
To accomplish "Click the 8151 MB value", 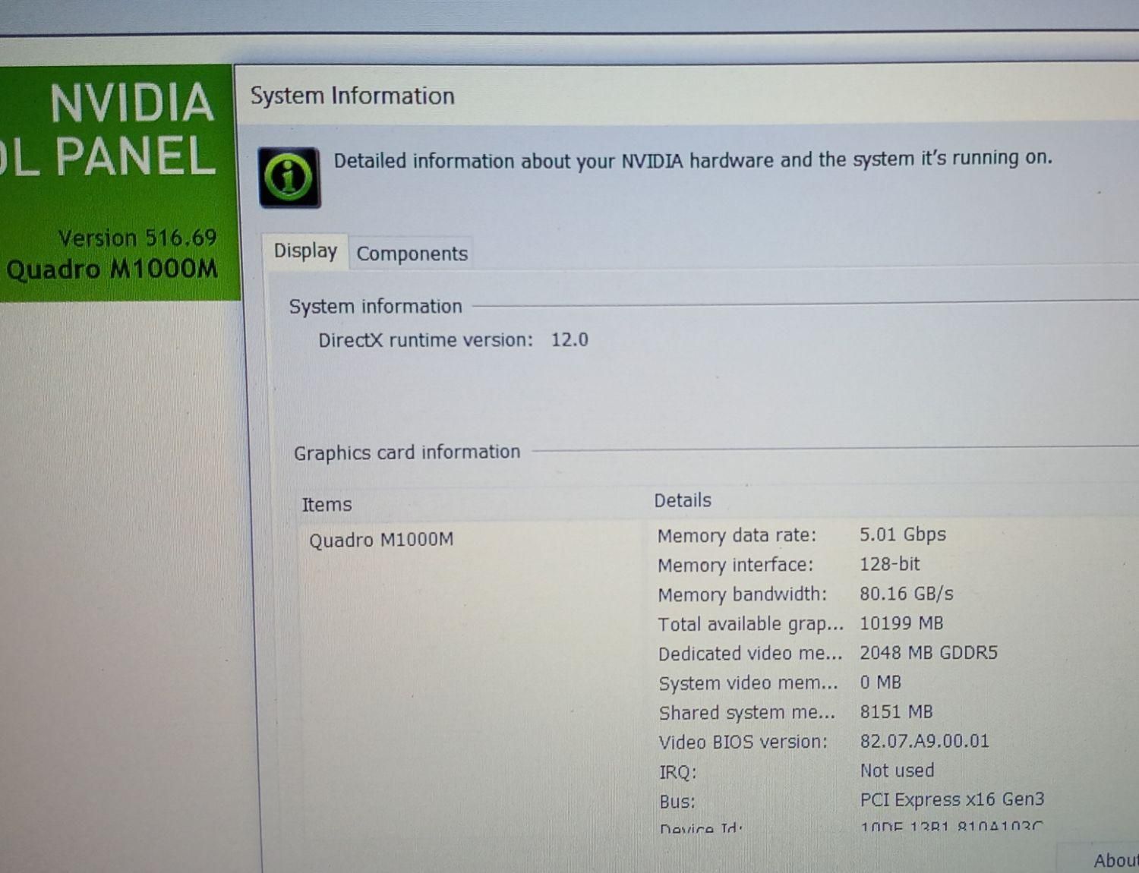I will click(x=896, y=712).
